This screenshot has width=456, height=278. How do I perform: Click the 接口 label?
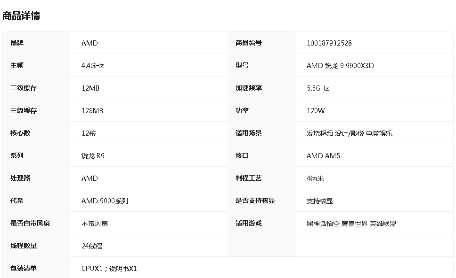(x=242, y=155)
